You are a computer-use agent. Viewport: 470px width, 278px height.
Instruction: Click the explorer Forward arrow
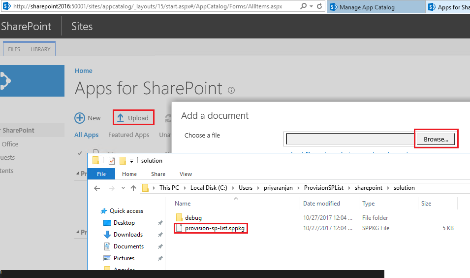111,188
